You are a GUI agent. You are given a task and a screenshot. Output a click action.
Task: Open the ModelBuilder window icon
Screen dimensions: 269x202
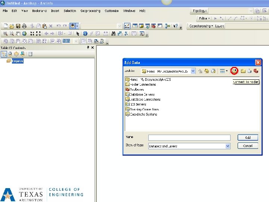[168, 26]
